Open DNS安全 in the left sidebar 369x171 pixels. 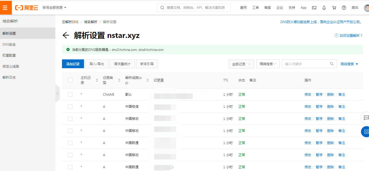click(9, 45)
